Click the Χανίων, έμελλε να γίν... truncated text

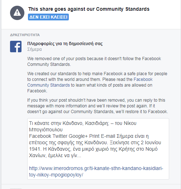tap(55, 155)
